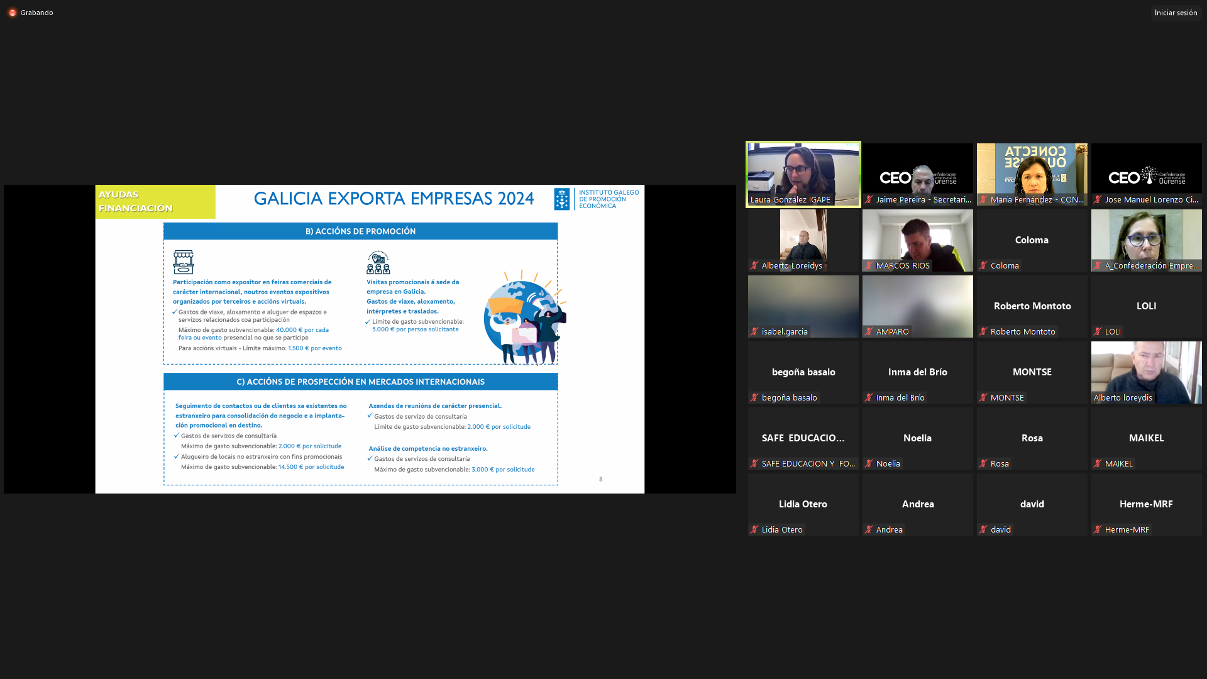This screenshot has width=1207, height=679.
Task: Click muted mic icon beside LOLI label
Action: [1098, 332]
